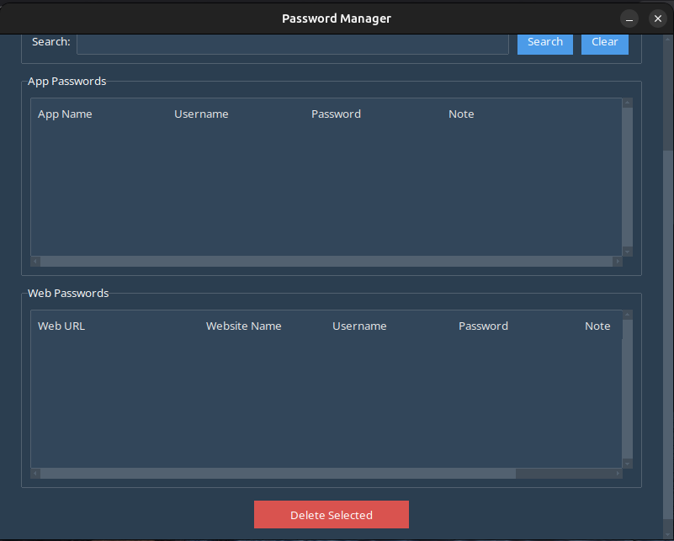Screen dimensions: 674x541
Task: Click App Passwords table scroll-up arrow
Action: [627, 103]
